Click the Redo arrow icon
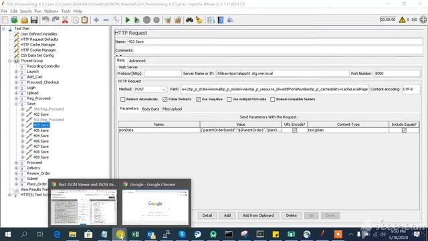Screen dimensions: 428x241 tap(56, 19)
